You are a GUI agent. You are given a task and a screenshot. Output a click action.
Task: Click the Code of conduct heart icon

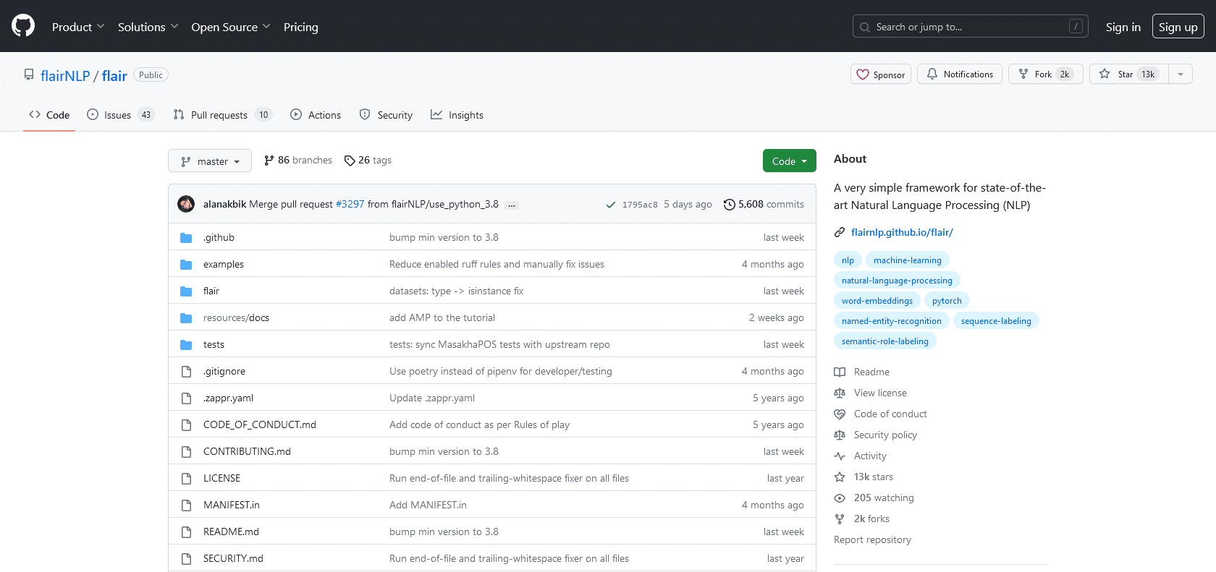[840, 414]
